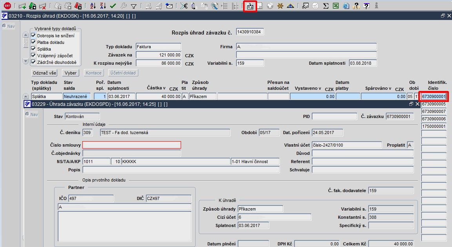The width and height of the screenshot is (452, 247).
Task: Click the ship's wheel icon
Action: pos(280,6)
